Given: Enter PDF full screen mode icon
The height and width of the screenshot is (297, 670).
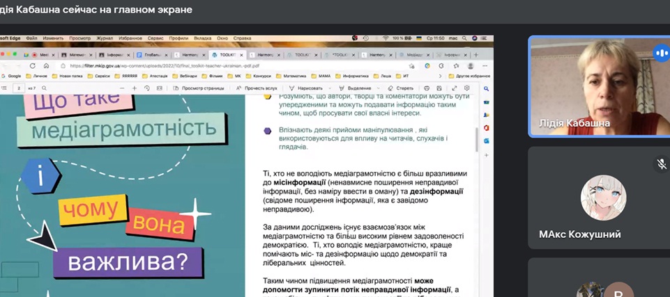Looking at the screenshot, I should pos(454,88).
